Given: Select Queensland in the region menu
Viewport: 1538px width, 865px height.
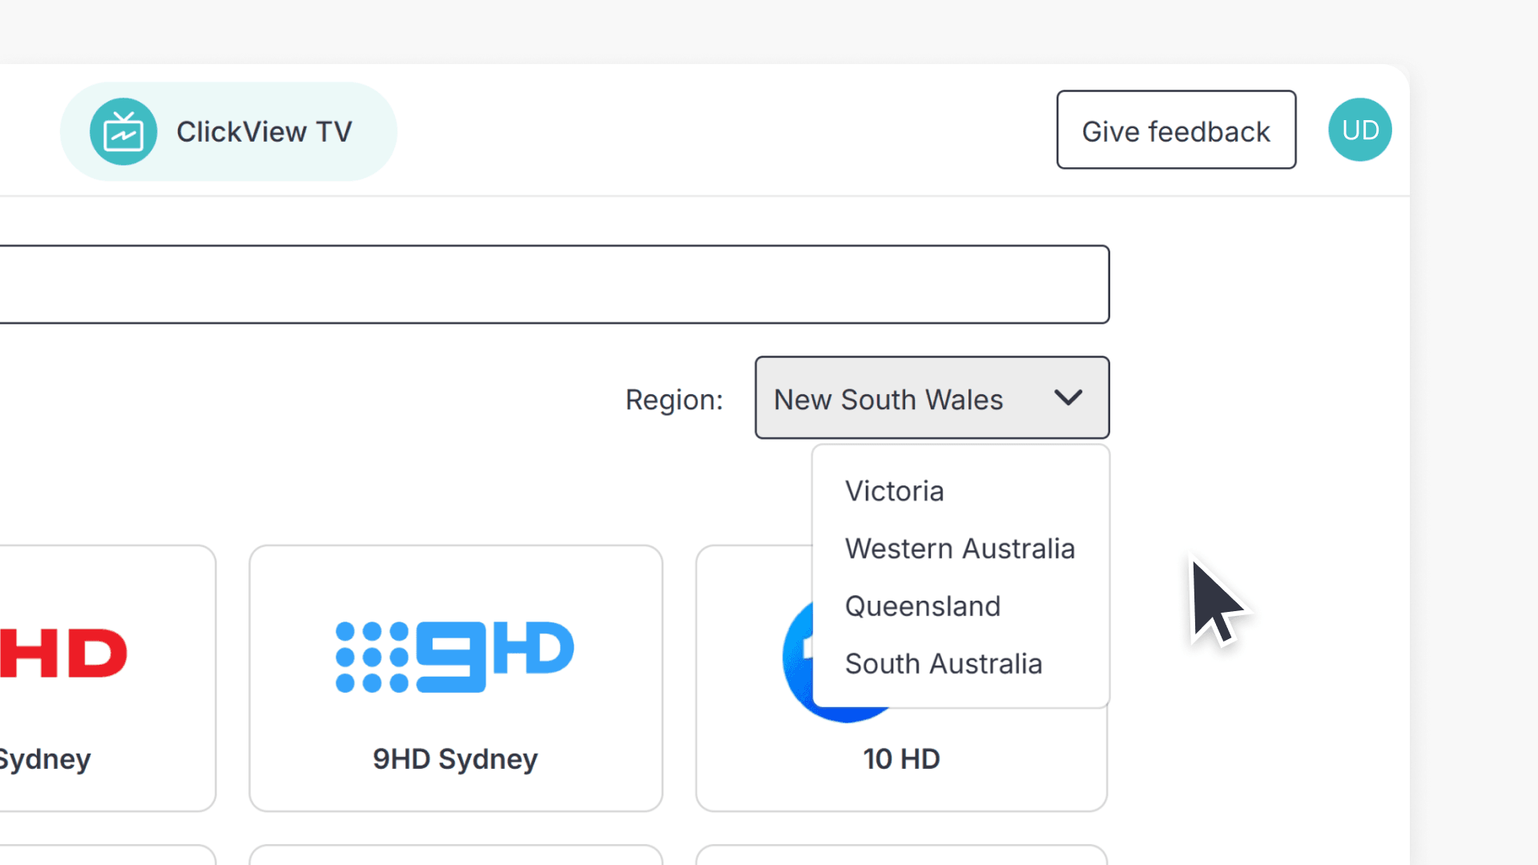Looking at the screenshot, I should (922, 605).
